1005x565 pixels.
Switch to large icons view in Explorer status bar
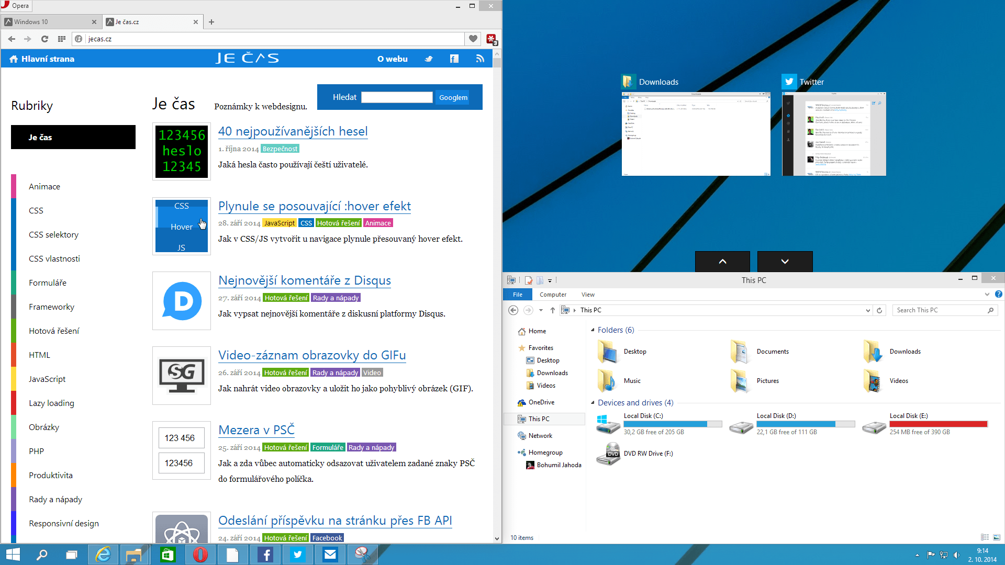pyautogui.click(x=997, y=537)
